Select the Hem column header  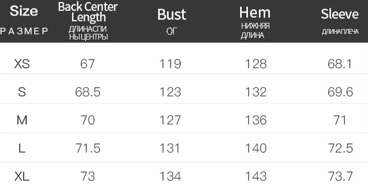click(x=255, y=12)
